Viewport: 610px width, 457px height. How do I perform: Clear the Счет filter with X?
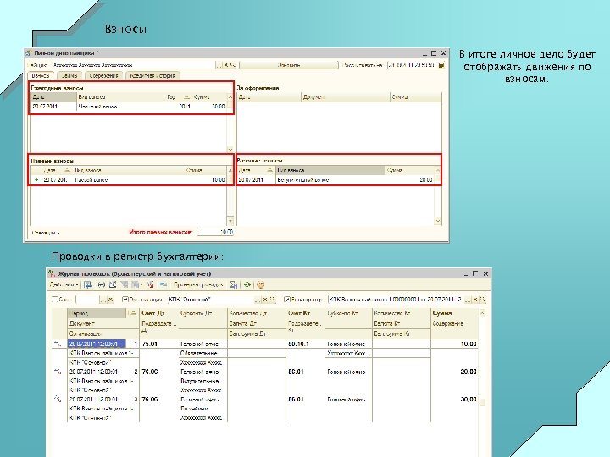click(x=110, y=300)
